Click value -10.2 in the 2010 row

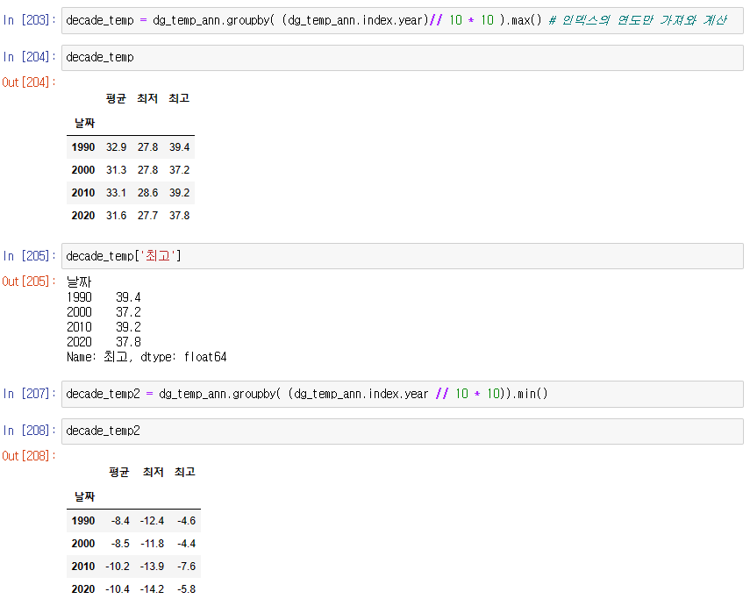[x=118, y=567]
